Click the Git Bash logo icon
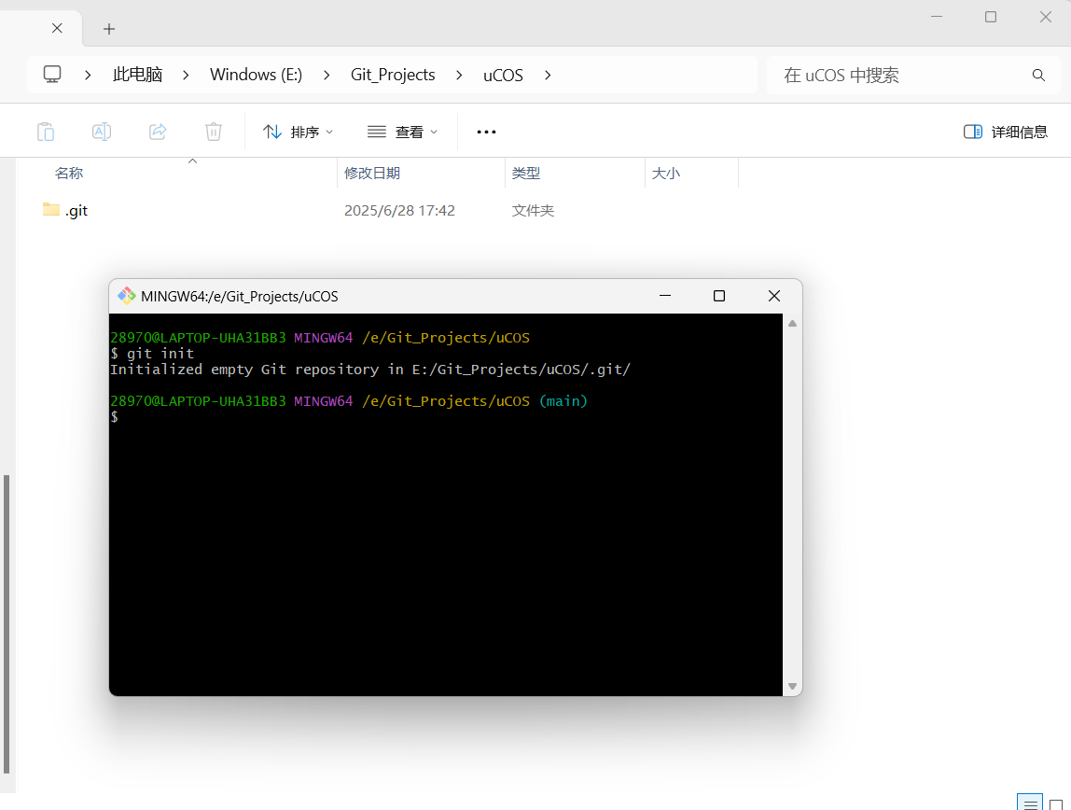Screen dimensions: 1071x810 coord(126,296)
